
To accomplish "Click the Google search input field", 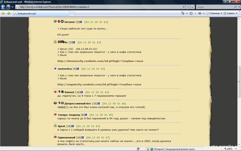I will click(x=215, y=7).
